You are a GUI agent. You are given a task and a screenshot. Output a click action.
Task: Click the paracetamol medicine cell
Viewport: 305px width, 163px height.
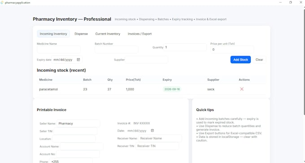coord(48,89)
